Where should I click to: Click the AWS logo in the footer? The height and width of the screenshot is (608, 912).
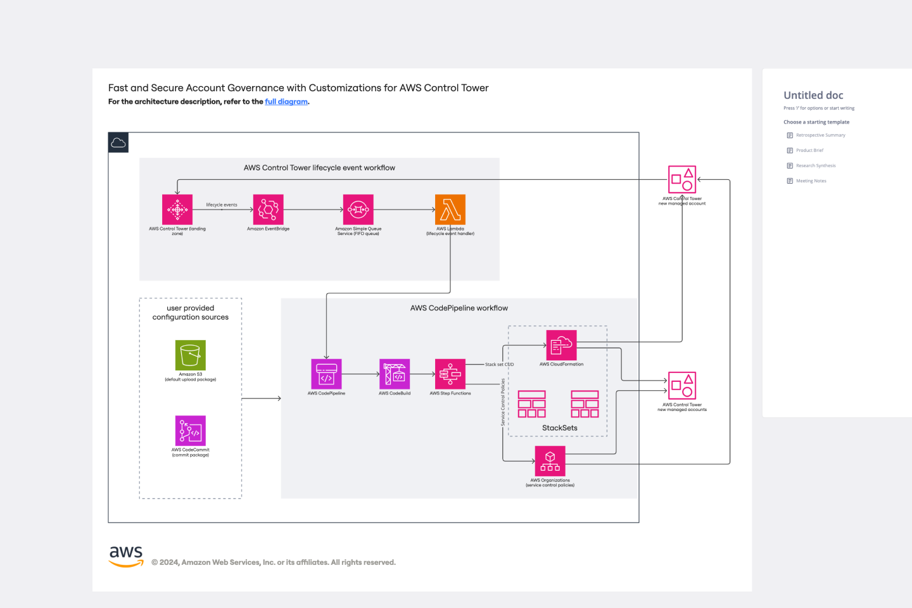click(x=126, y=556)
